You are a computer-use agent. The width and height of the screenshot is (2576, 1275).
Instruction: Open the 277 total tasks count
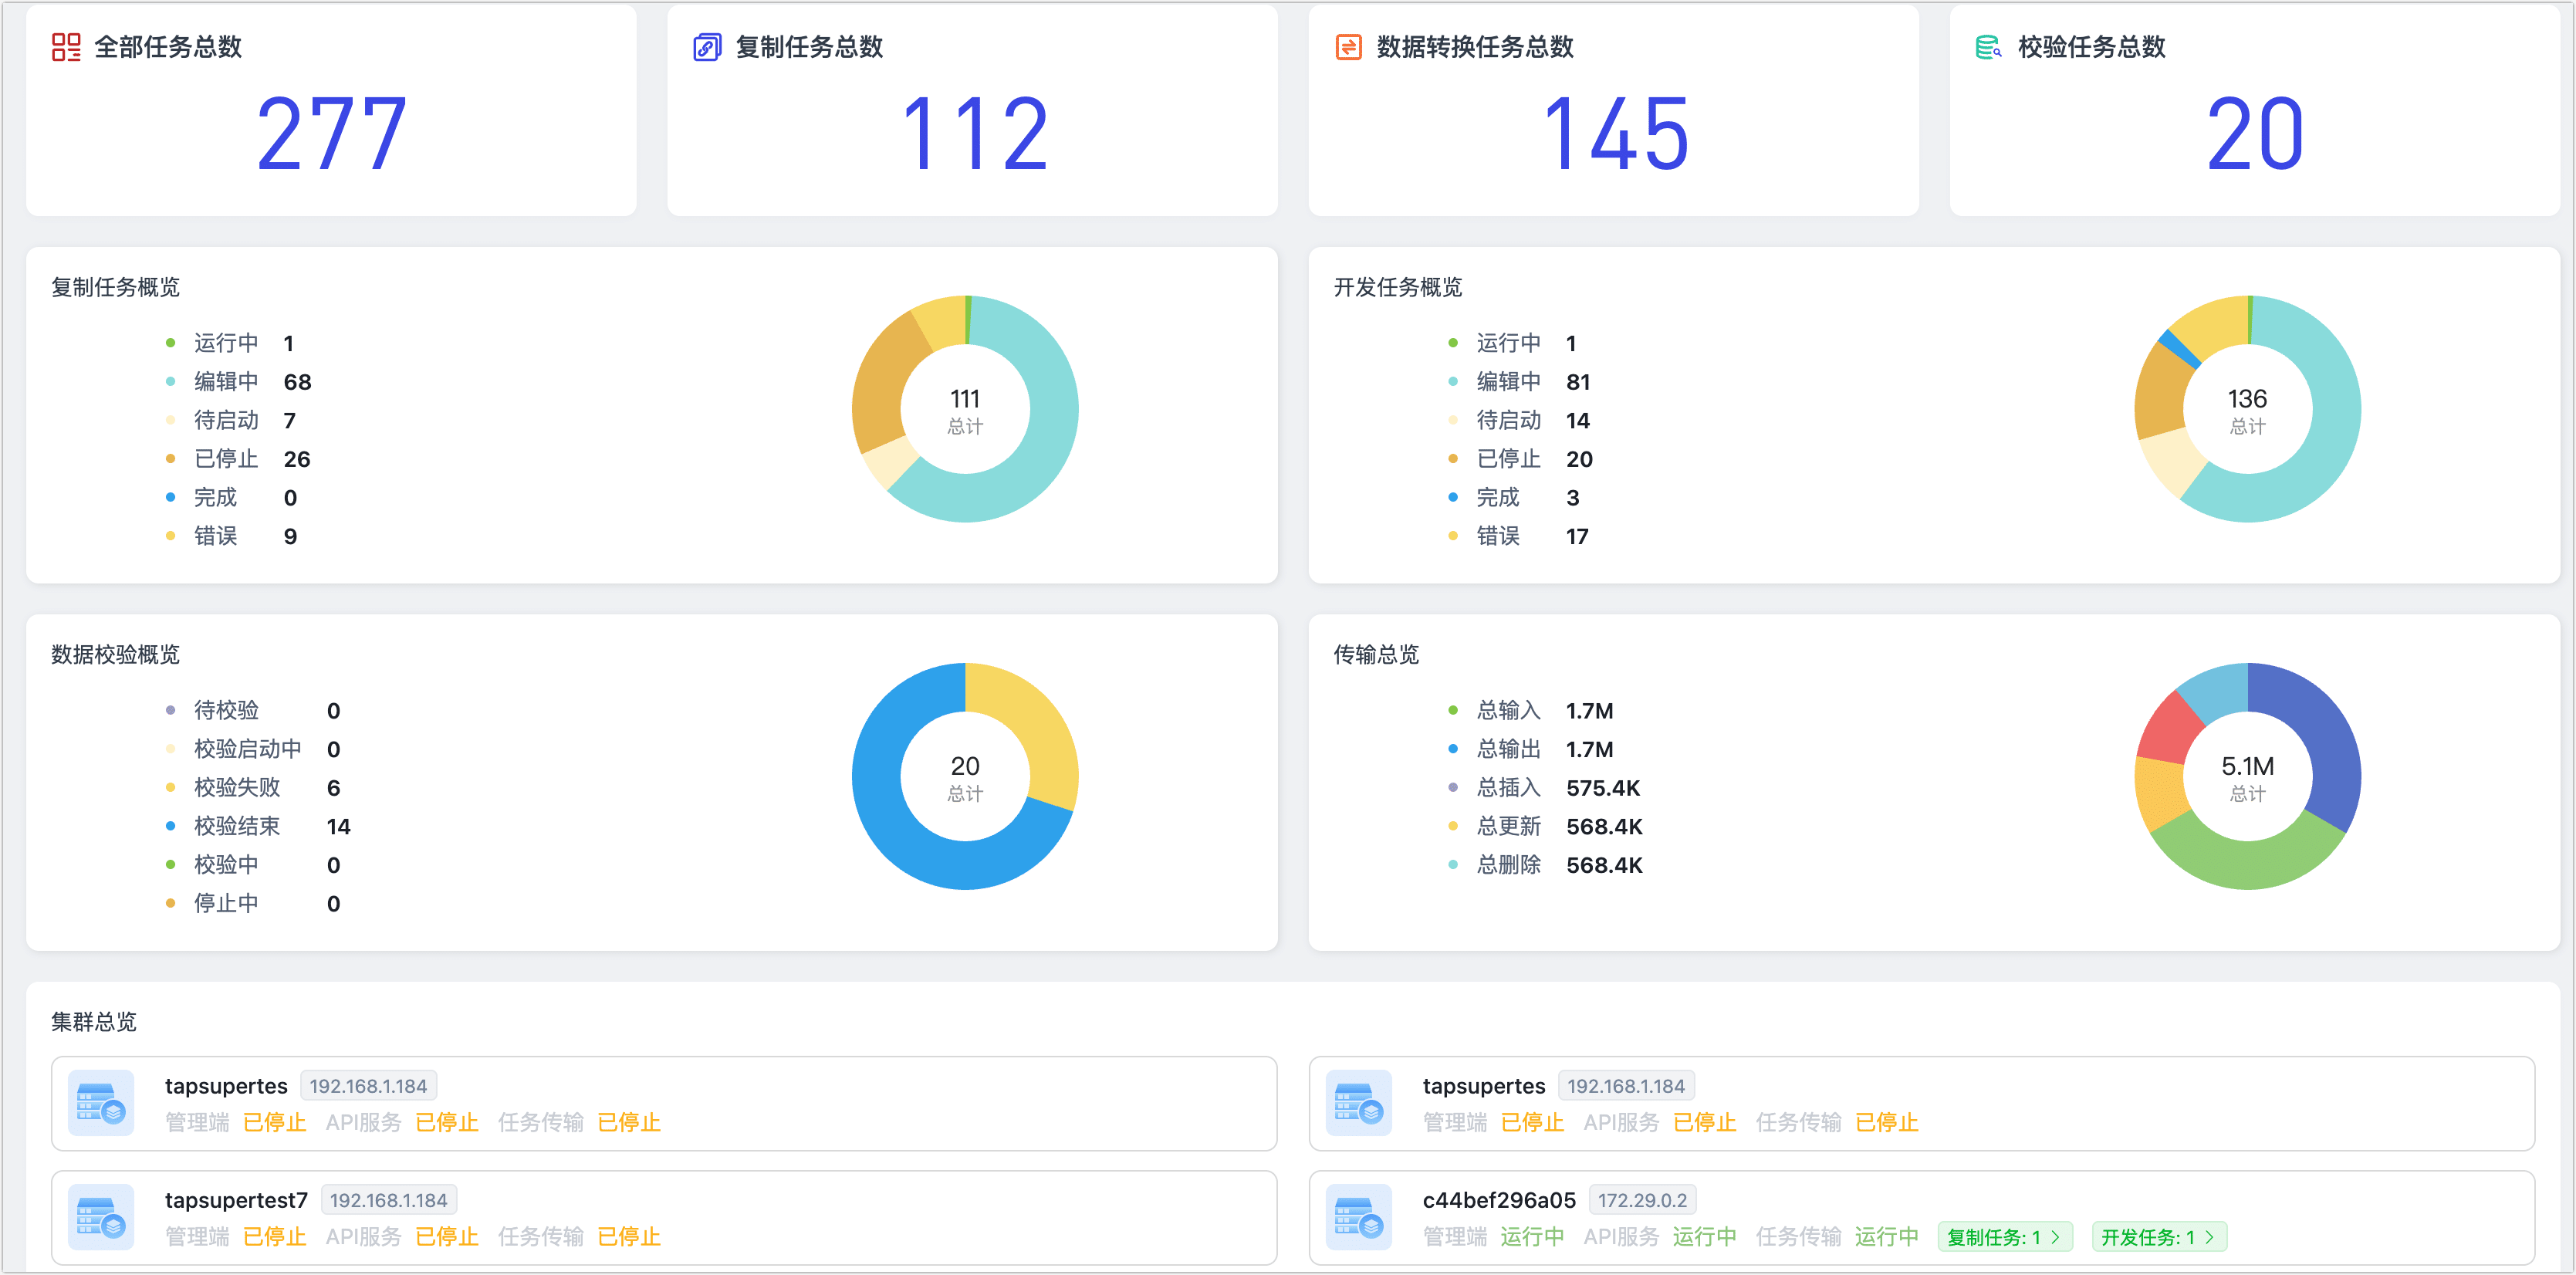point(331,134)
